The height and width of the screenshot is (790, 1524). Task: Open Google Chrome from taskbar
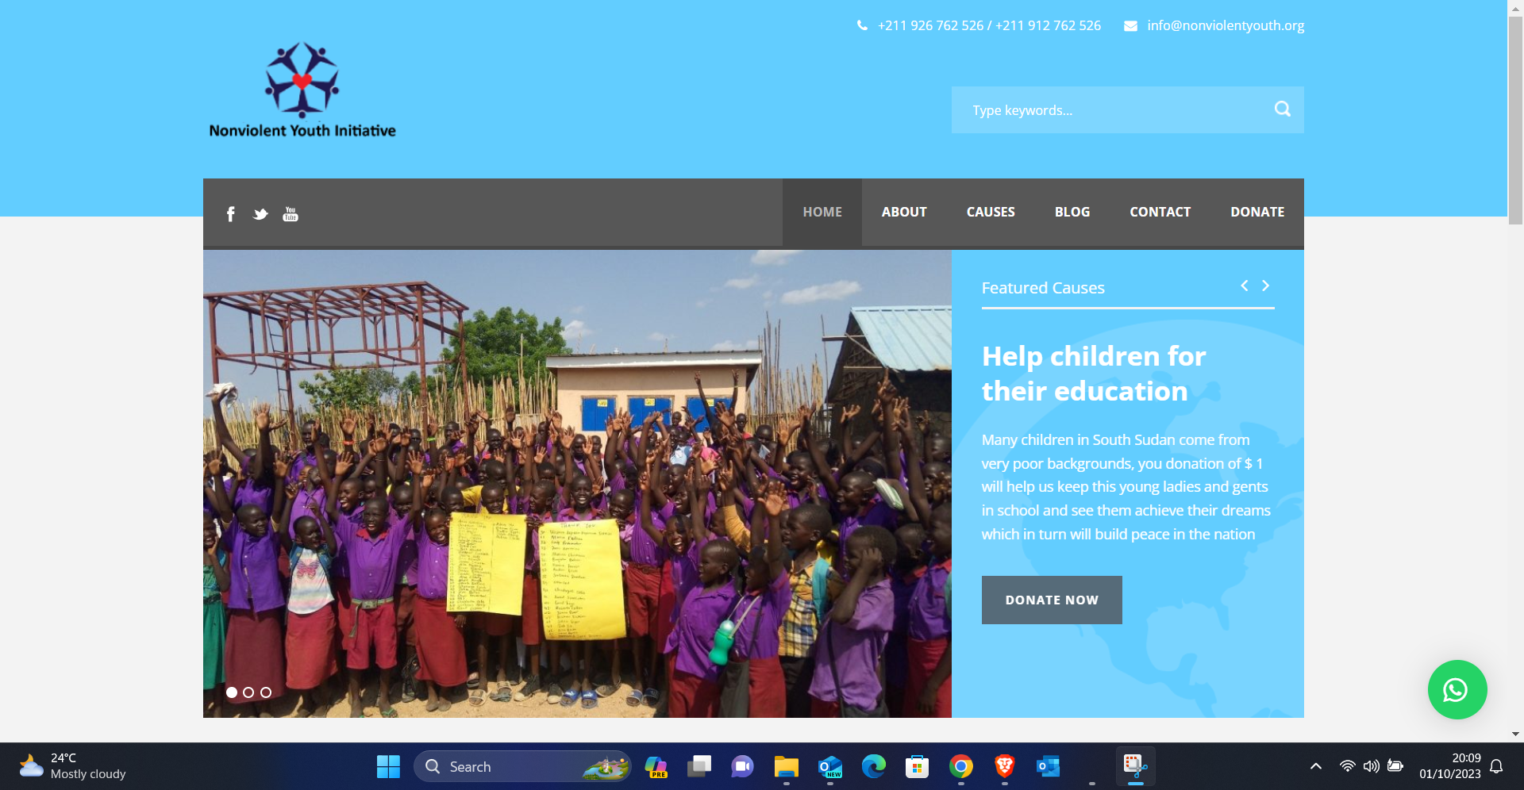click(x=961, y=766)
